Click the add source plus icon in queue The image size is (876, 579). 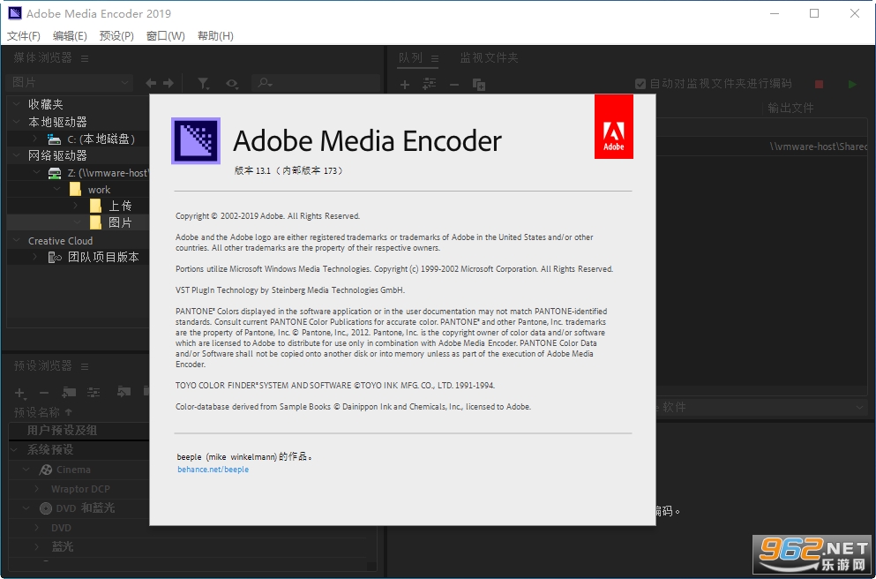405,85
